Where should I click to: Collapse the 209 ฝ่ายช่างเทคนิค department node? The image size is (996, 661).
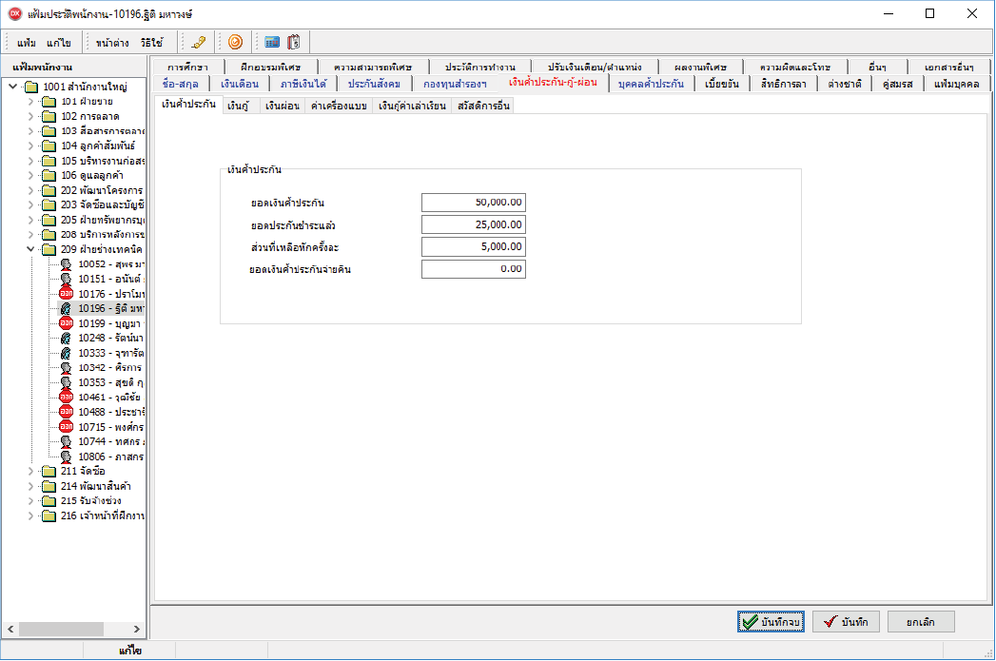pyautogui.click(x=30, y=249)
